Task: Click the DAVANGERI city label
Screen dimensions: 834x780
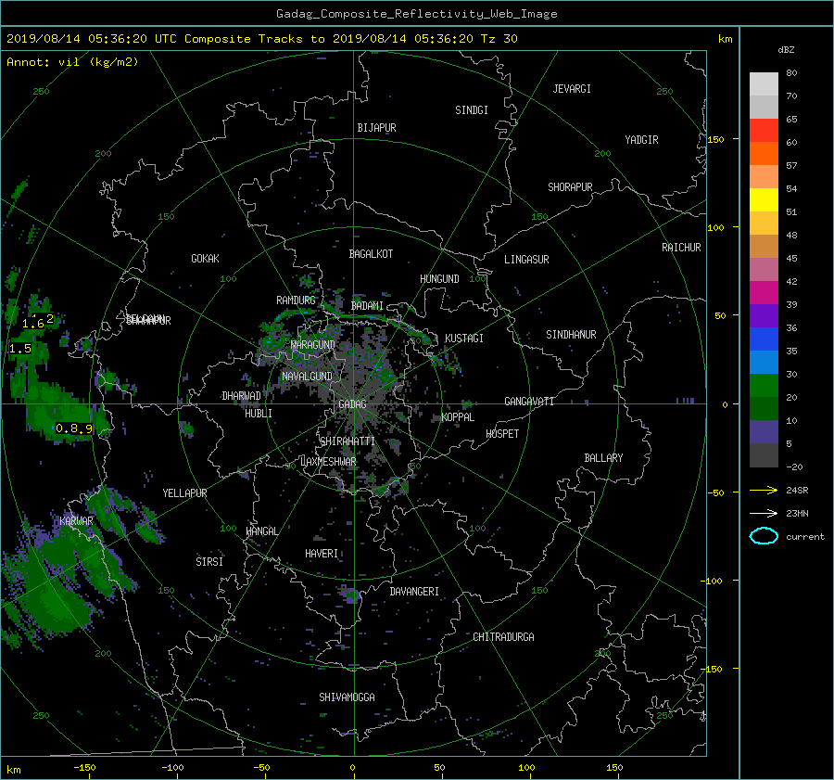Action: (x=414, y=592)
